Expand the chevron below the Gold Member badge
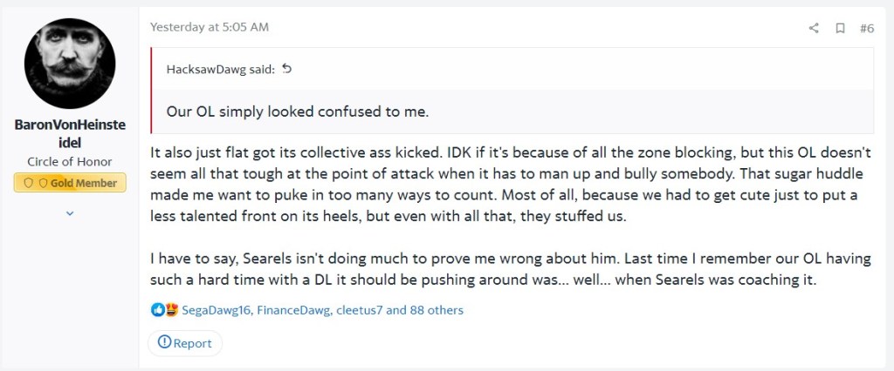Screen dimensions: 894x371 pyautogui.click(x=71, y=212)
